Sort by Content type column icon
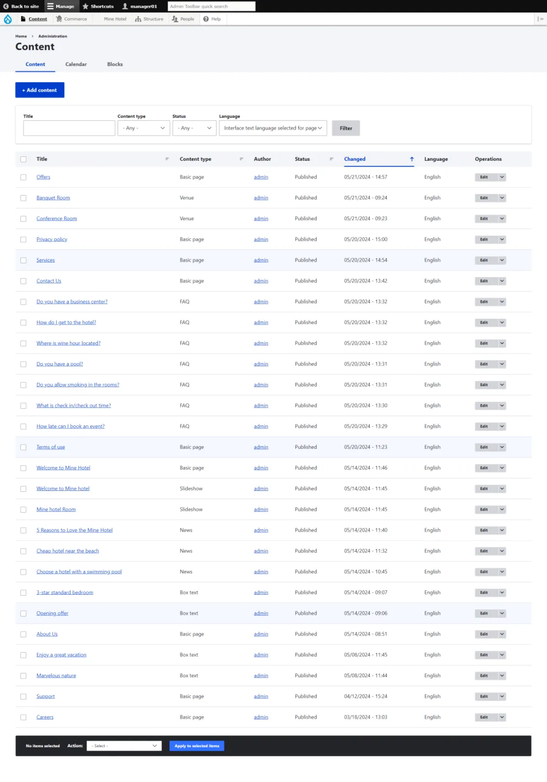 241,159
